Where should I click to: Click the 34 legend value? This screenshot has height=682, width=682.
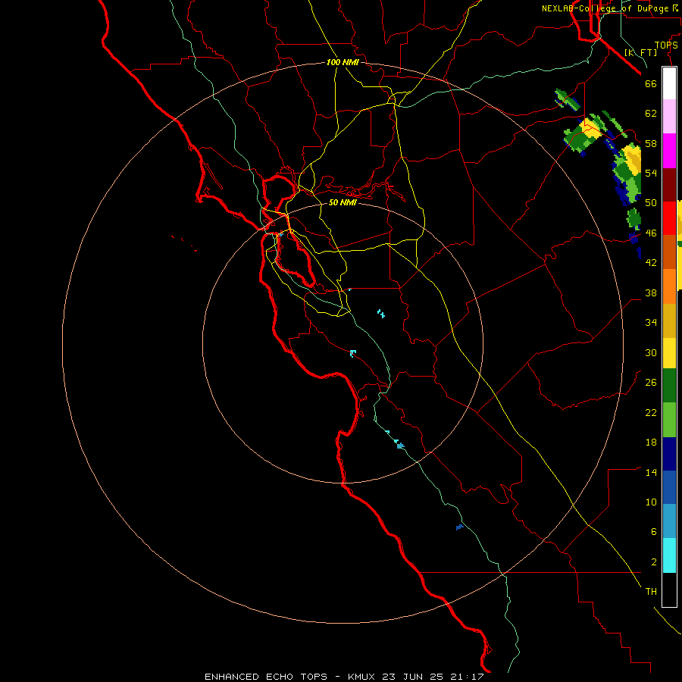651,323
